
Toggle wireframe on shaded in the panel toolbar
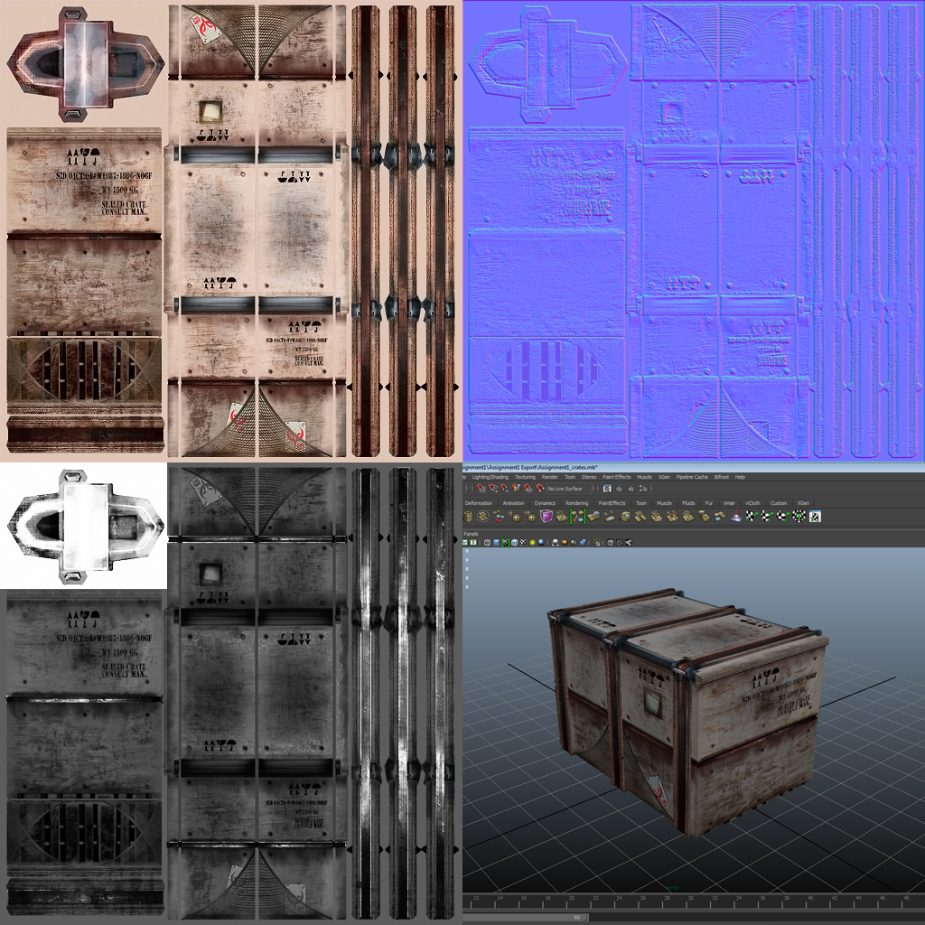coord(506,544)
